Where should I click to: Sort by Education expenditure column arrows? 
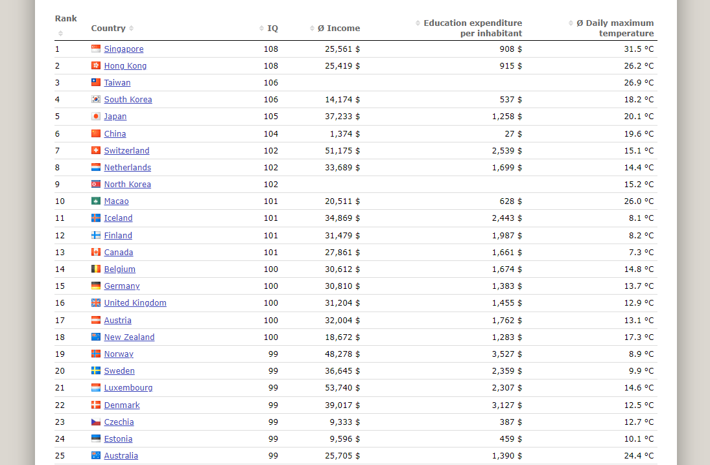point(418,23)
